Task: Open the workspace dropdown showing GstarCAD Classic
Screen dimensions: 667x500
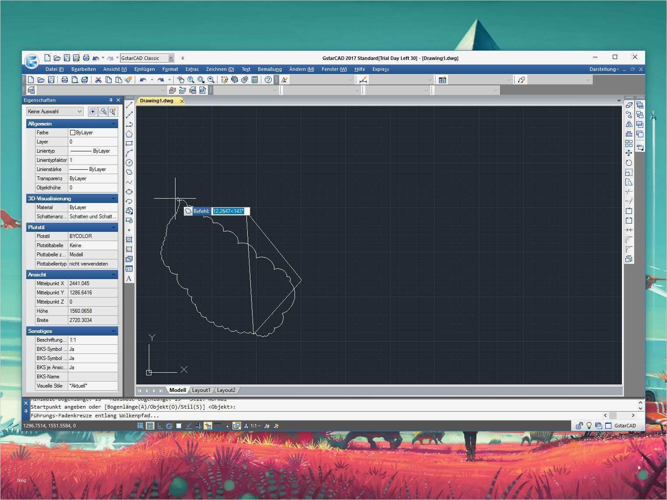Action: [170, 57]
